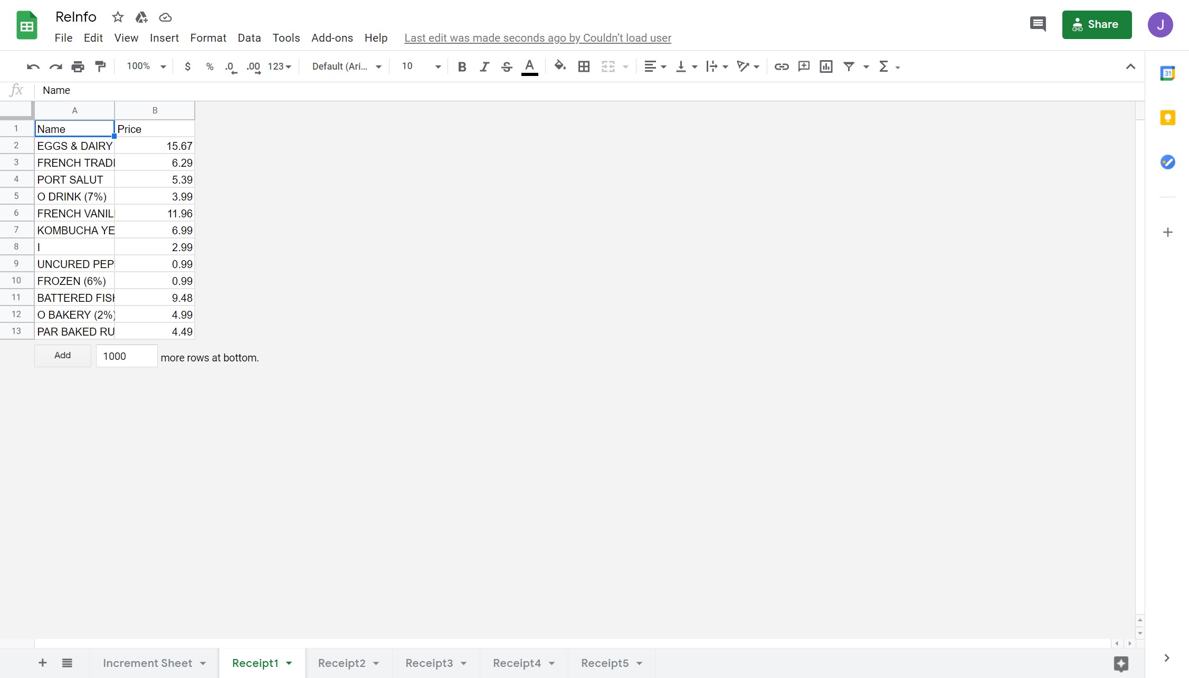This screenshot has width=1189, height=678.
Task: Open the comment history icon
Action: pyautogui.click(x=1038, y=24)
